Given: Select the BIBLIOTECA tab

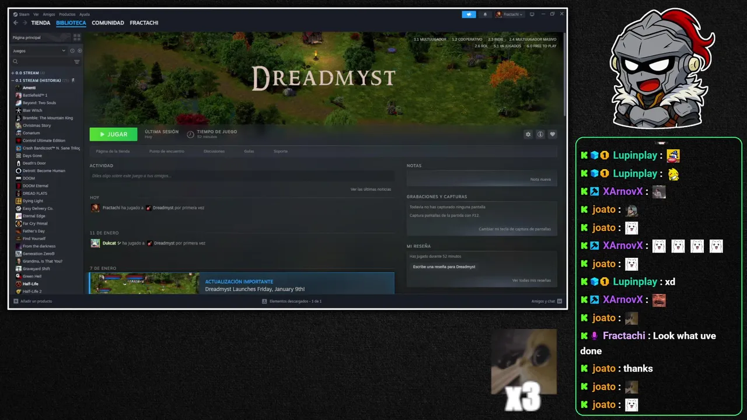Looking at the screenshot, I should [71, 23].
